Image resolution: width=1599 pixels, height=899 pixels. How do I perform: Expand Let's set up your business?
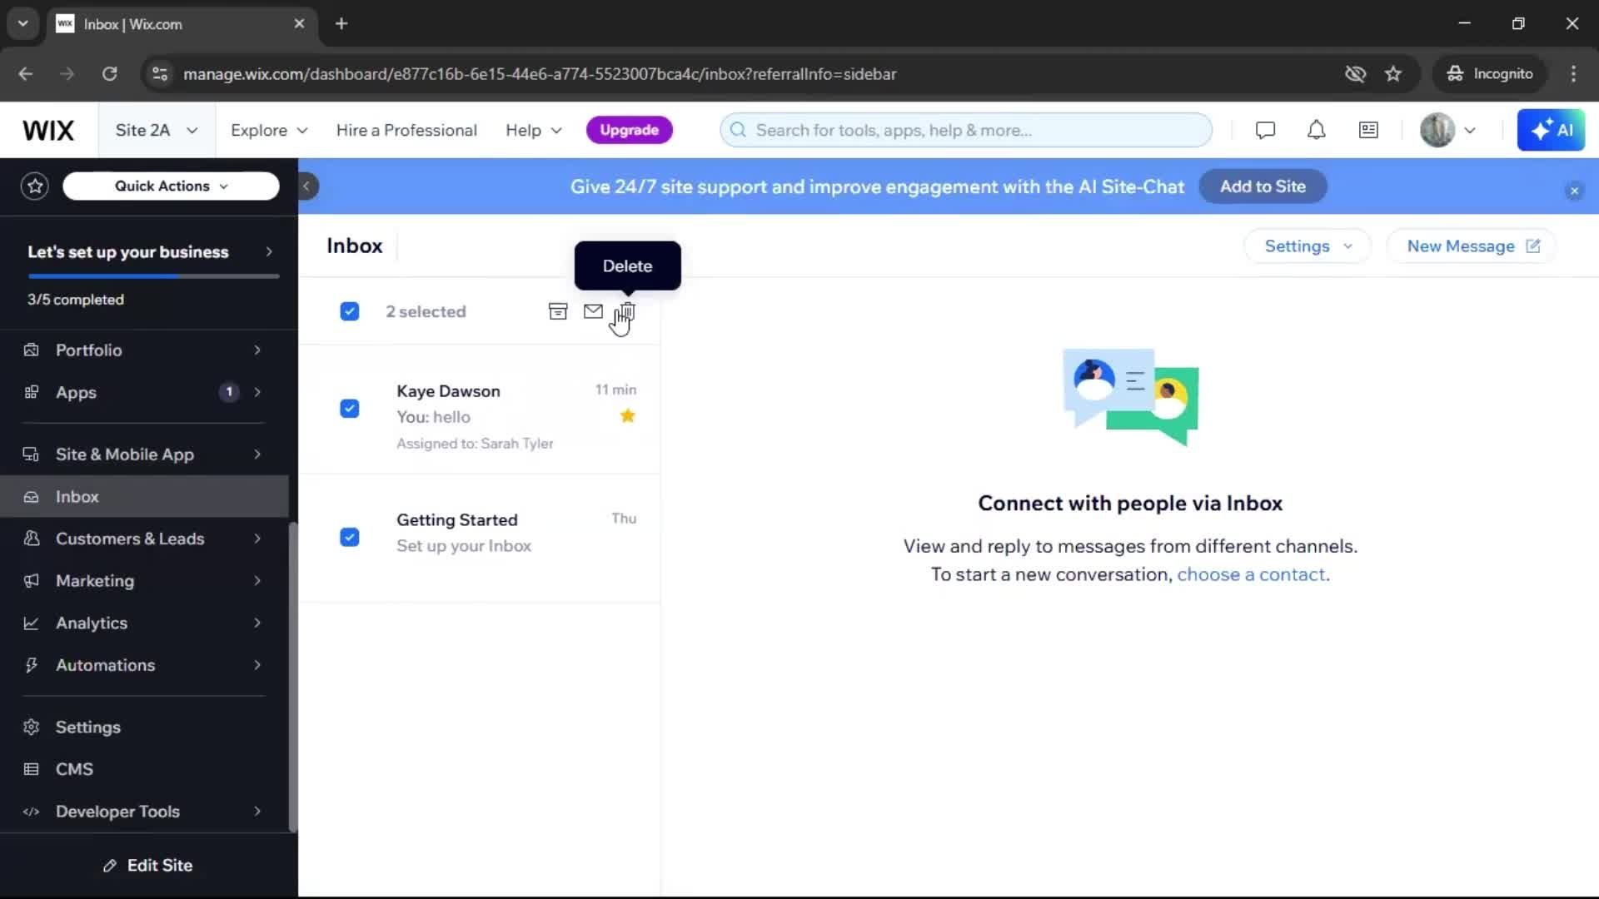tap(150, 252)
